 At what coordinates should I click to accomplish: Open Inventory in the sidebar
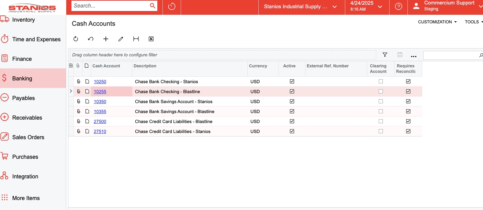tap(33, 20)
